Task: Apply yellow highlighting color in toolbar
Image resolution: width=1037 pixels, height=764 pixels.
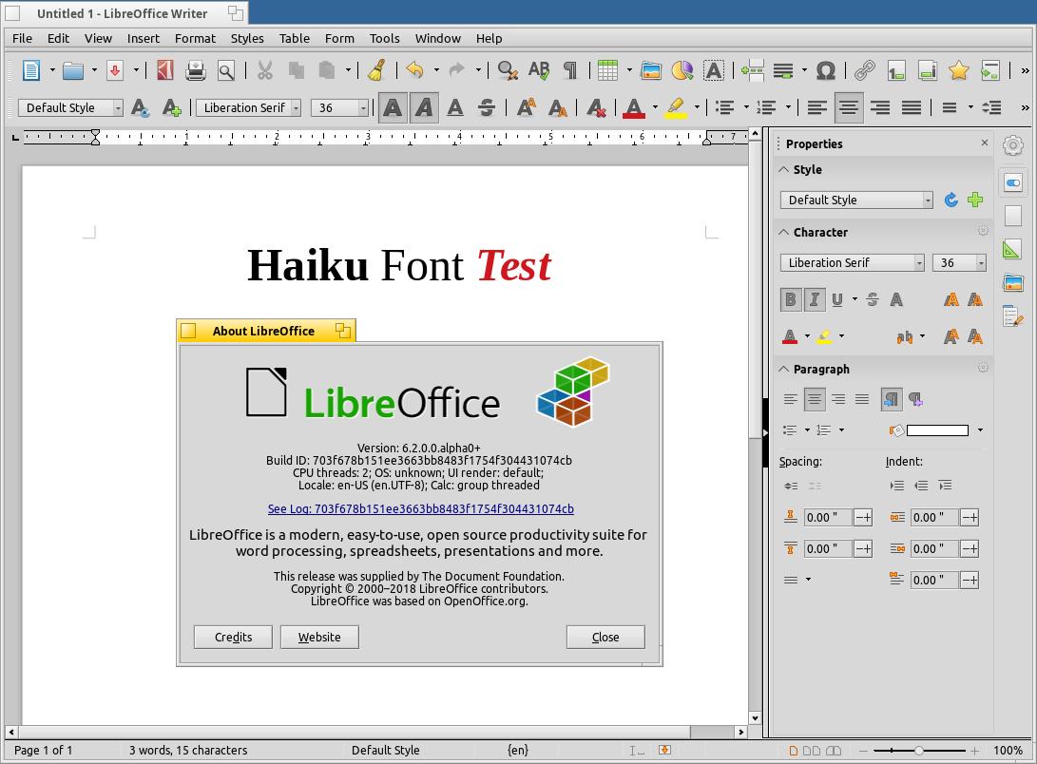Action: pyautogui.click(x=676, y=107)
